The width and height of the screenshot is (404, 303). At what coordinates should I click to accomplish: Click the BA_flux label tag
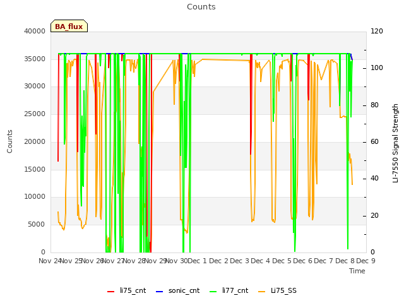pyautogui.click(x=69, y=26)
